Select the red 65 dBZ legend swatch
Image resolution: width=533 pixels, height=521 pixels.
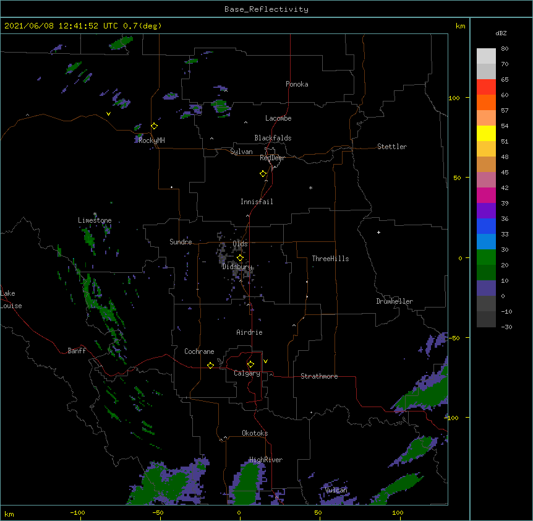486,87
